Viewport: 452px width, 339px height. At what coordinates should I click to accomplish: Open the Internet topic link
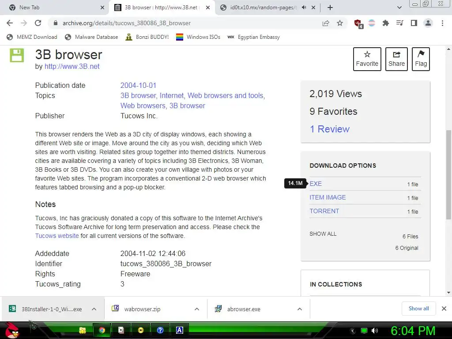(x=172, y=95)
